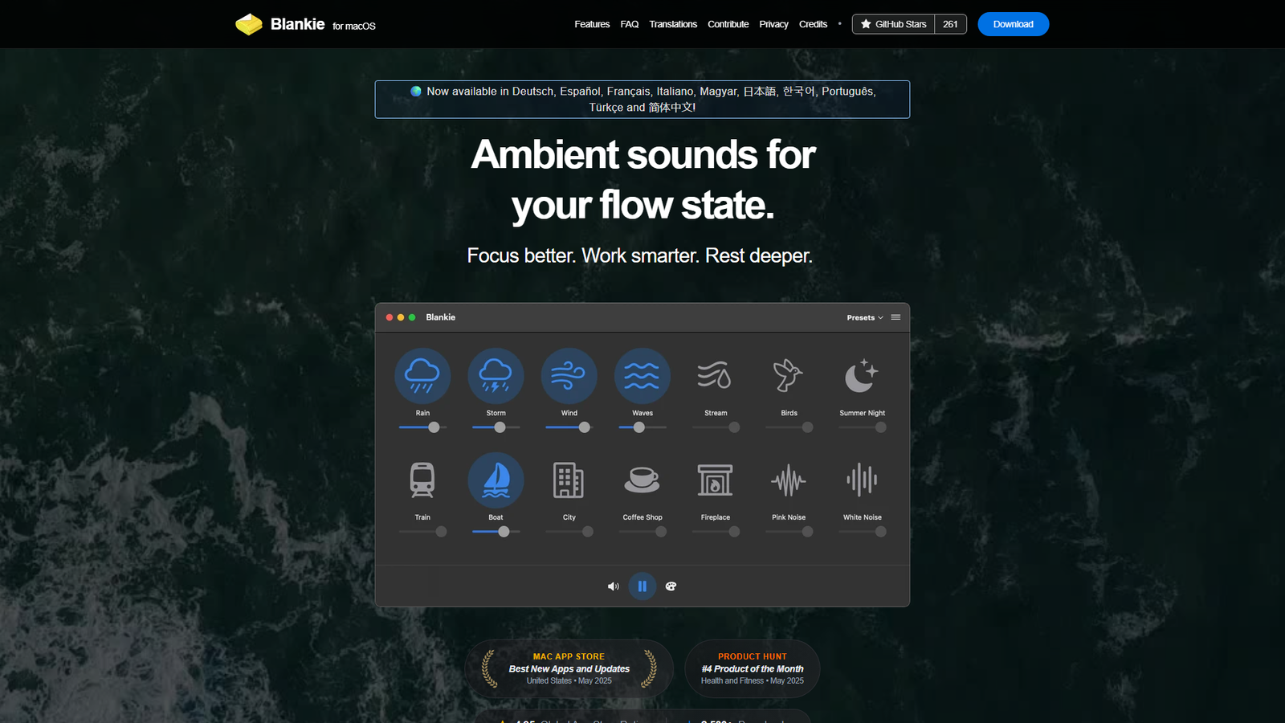
Task: Click the Waves volume slider handle
Action: click(639, 427)
